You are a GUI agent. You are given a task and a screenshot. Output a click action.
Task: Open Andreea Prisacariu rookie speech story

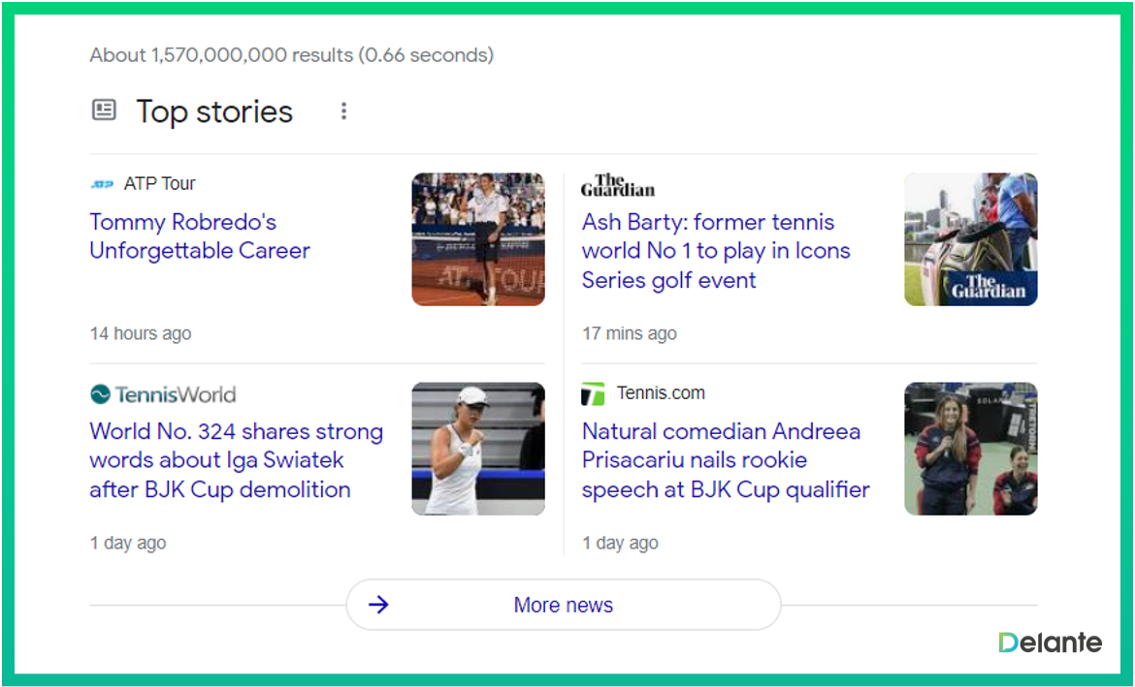coord(725,460)
